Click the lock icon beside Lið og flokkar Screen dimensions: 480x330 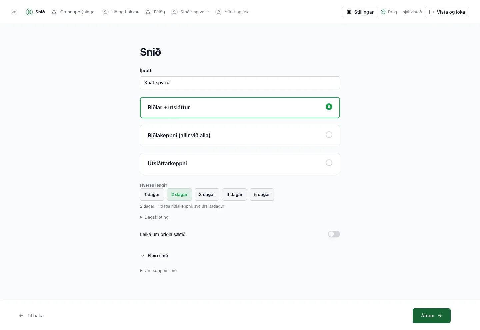click(105, 12)
